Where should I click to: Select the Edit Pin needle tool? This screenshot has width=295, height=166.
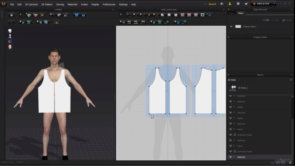click(52, 15)
